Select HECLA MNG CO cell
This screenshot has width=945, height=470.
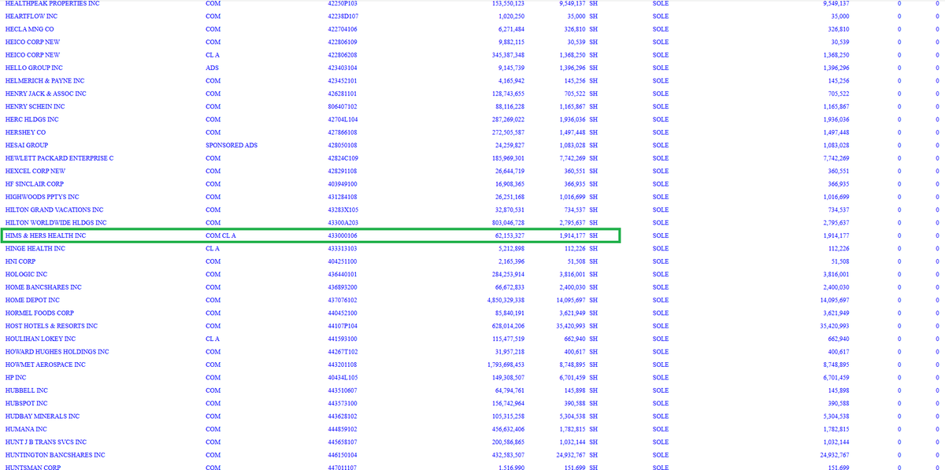point(29,29)
